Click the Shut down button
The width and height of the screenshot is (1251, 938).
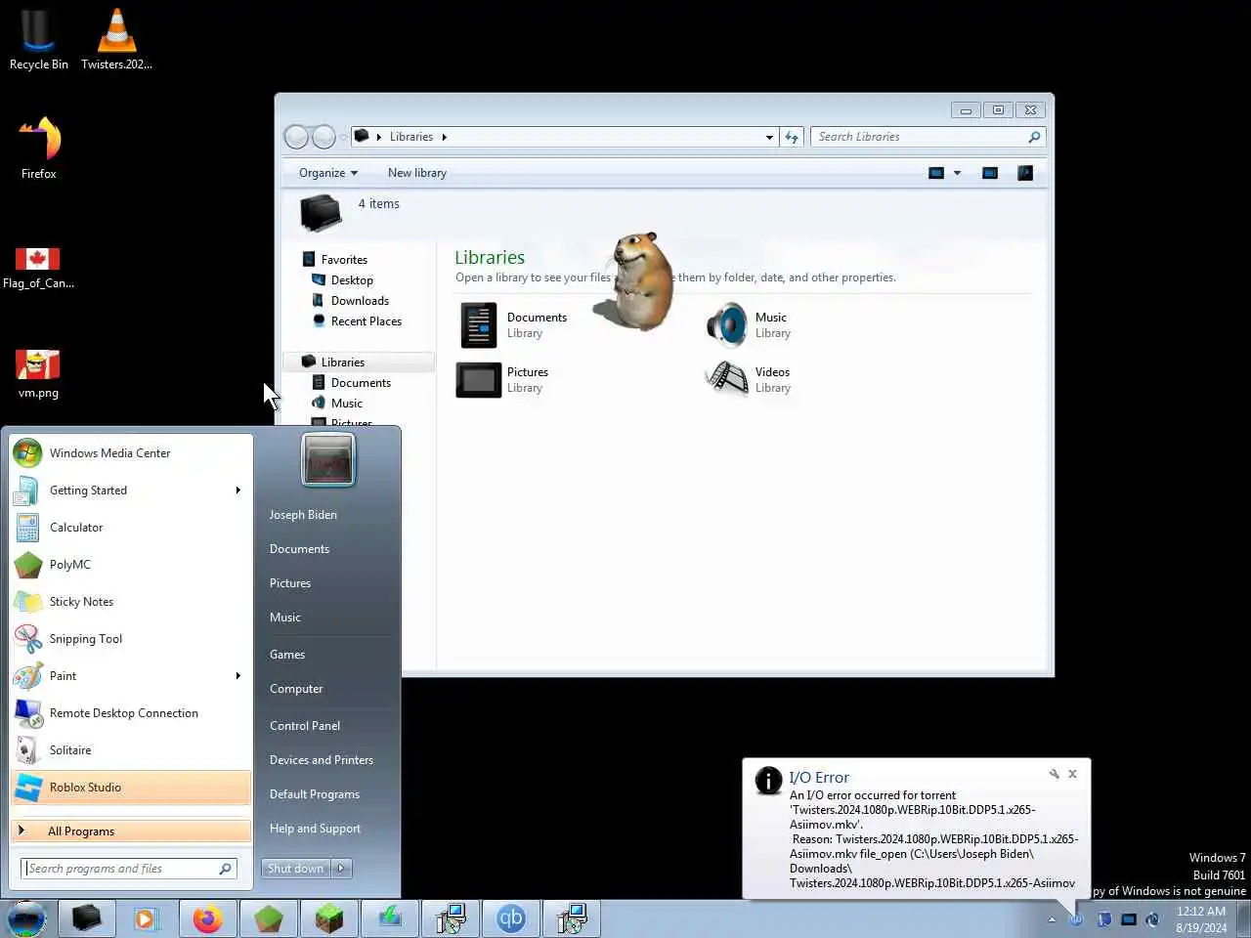tap(296, 869)
